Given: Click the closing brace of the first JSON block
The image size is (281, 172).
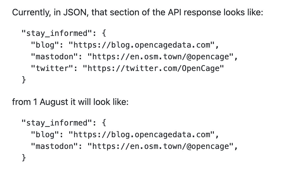Looking at the screenshot, I should 24,80.
